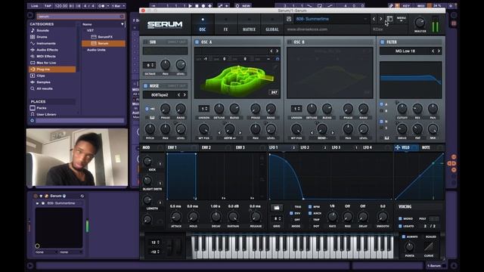Screen dimensions: 484x272
Task: Open the GLOBAL tab
Action: click(x=272, y=25)
